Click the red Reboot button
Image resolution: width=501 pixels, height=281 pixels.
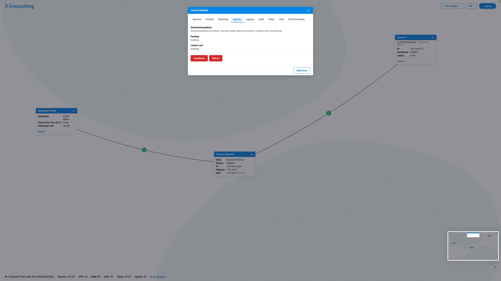pos(216,58)
